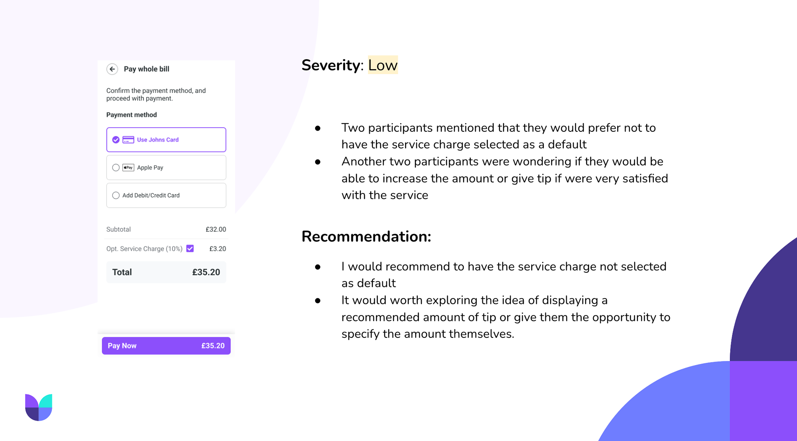797x441 pixels.
Task: Click the Apple Pay logo icon
Action: 128,167
